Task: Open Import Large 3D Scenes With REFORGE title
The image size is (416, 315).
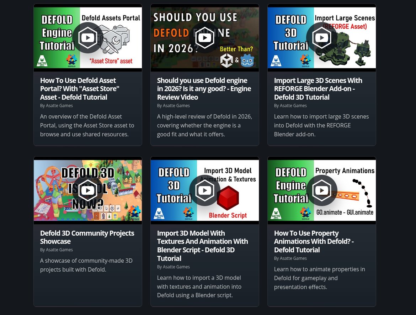Action: point(318,89)
